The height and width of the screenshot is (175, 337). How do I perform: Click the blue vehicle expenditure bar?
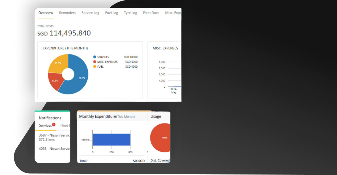pyautogui.click(x=111, y=140)
